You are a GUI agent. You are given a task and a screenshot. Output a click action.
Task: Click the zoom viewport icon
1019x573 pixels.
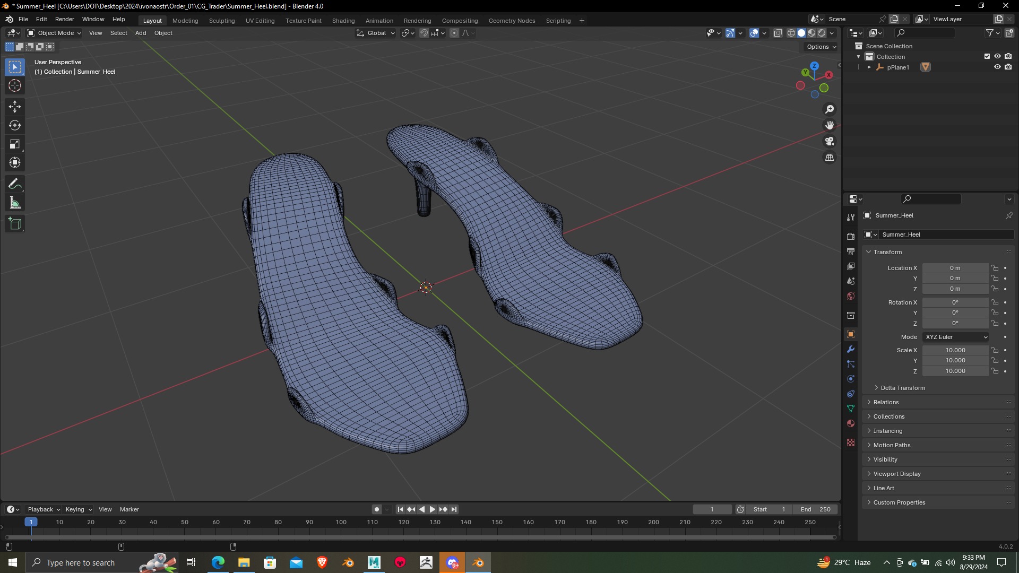[830, 109]
